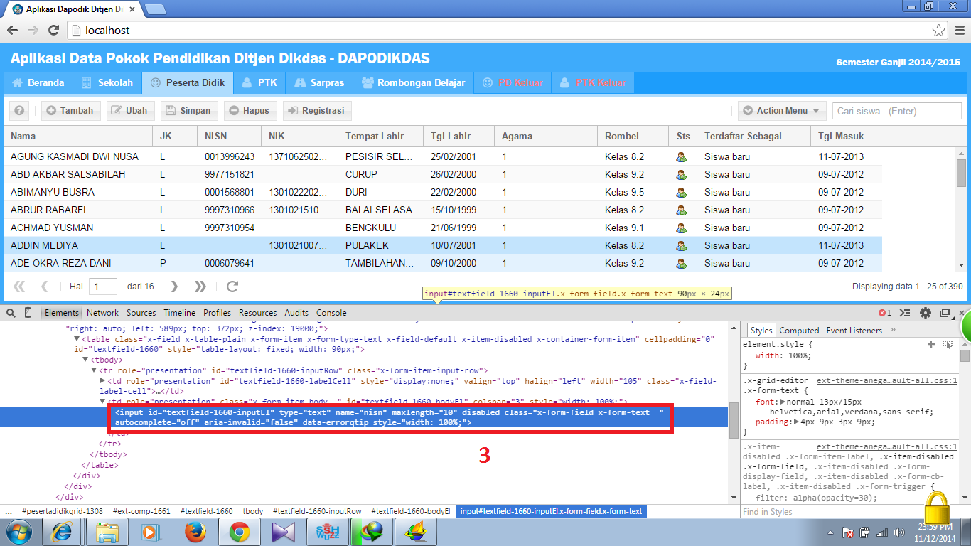Reload the localhost page

coord(53,31)
